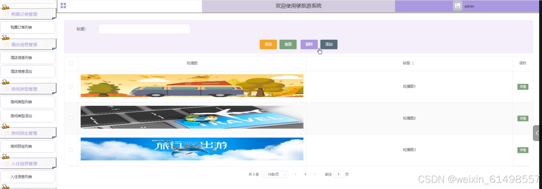
Task: Open the 房间预定列表 menu item
Action: click(28, 146)
